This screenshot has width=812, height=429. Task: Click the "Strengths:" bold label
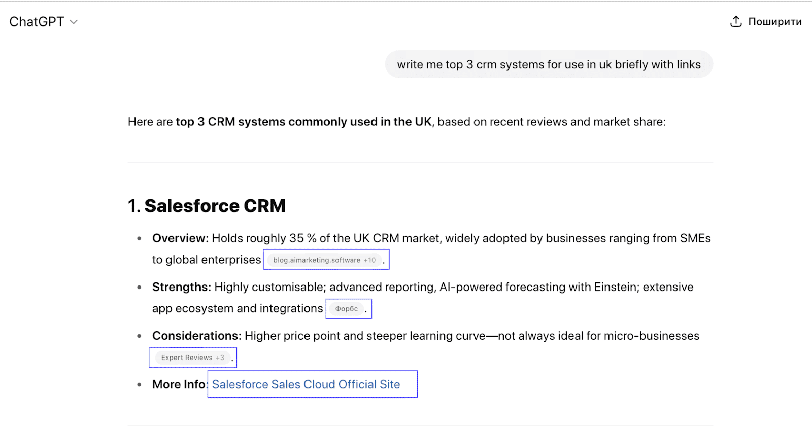(x=182, y=287)
